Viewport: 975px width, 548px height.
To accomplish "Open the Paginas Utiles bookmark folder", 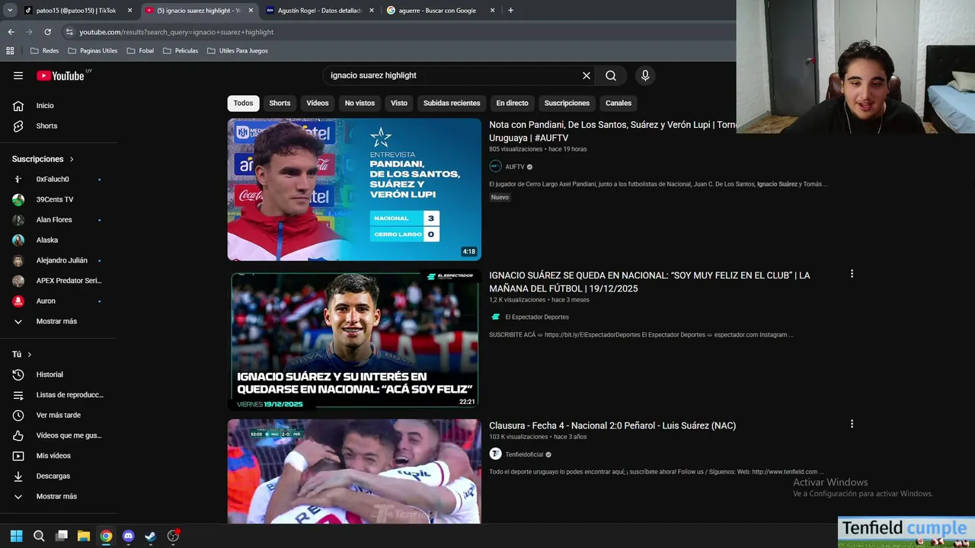I will pyautogui.click(x=92, y=51).
